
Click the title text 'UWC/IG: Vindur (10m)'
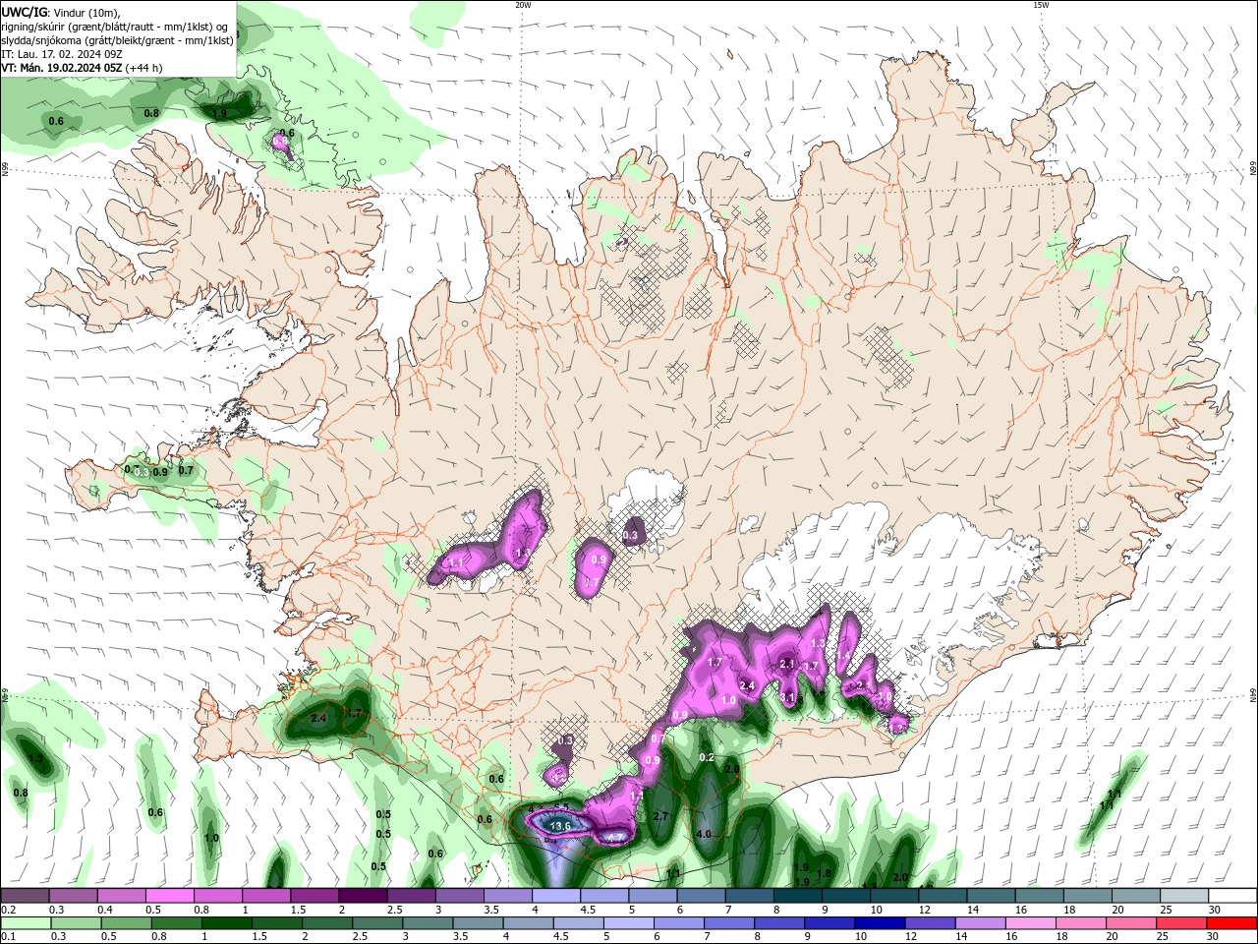(x=60, y=12)
